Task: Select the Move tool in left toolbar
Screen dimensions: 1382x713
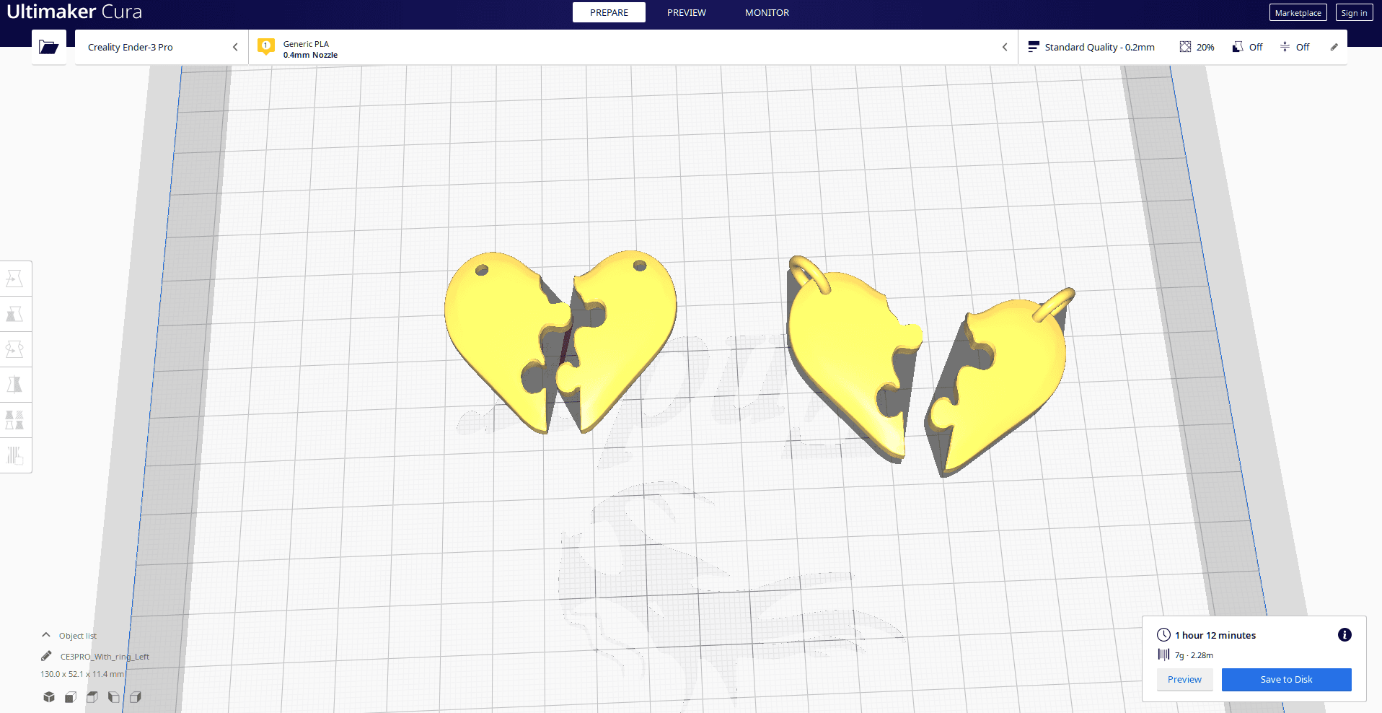Action: coord(15,279)
